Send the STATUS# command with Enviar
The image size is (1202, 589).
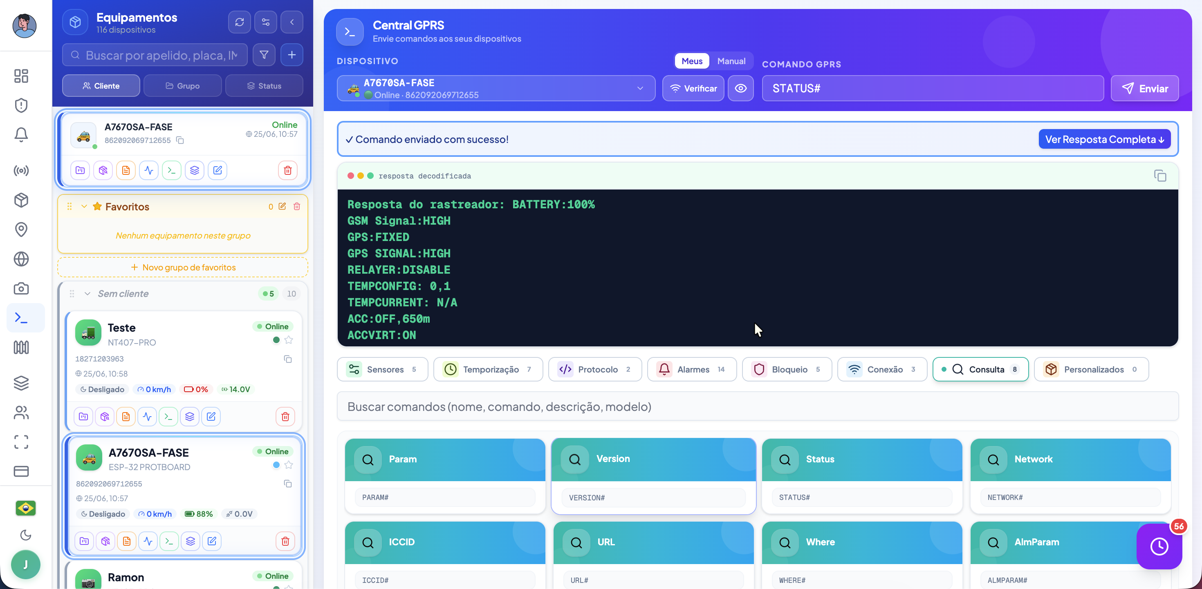click(1145, 88)
